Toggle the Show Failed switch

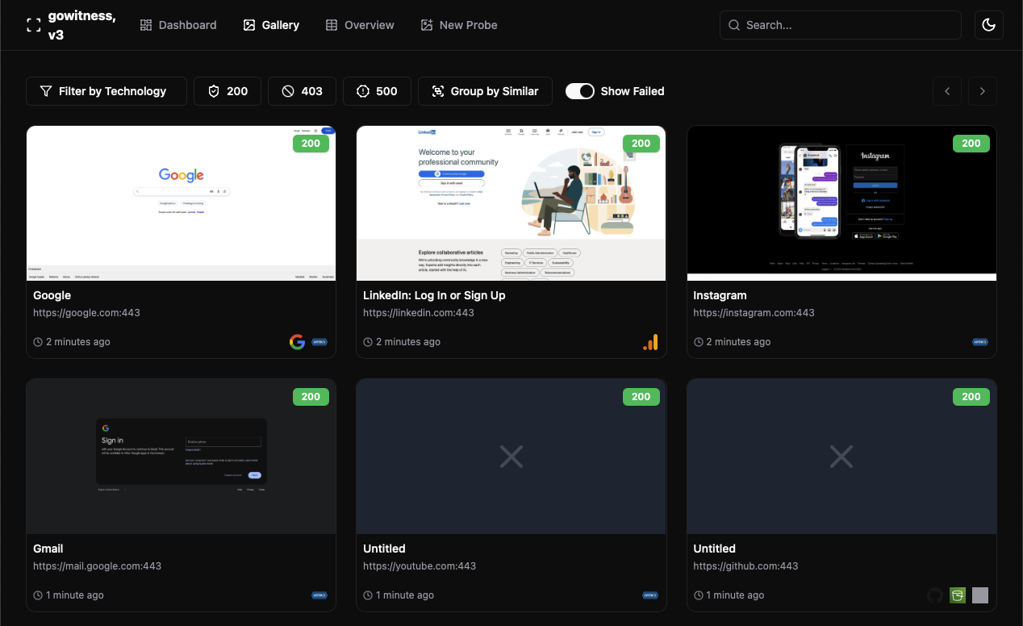[580, 91]
